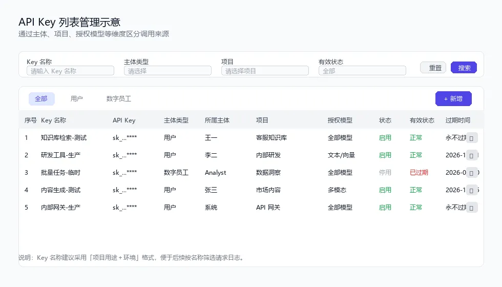Screen dimensions: 502x287
Task: Click the 批量任务-临时 key name
Action: pyautogui.click(x=60, y=173)
